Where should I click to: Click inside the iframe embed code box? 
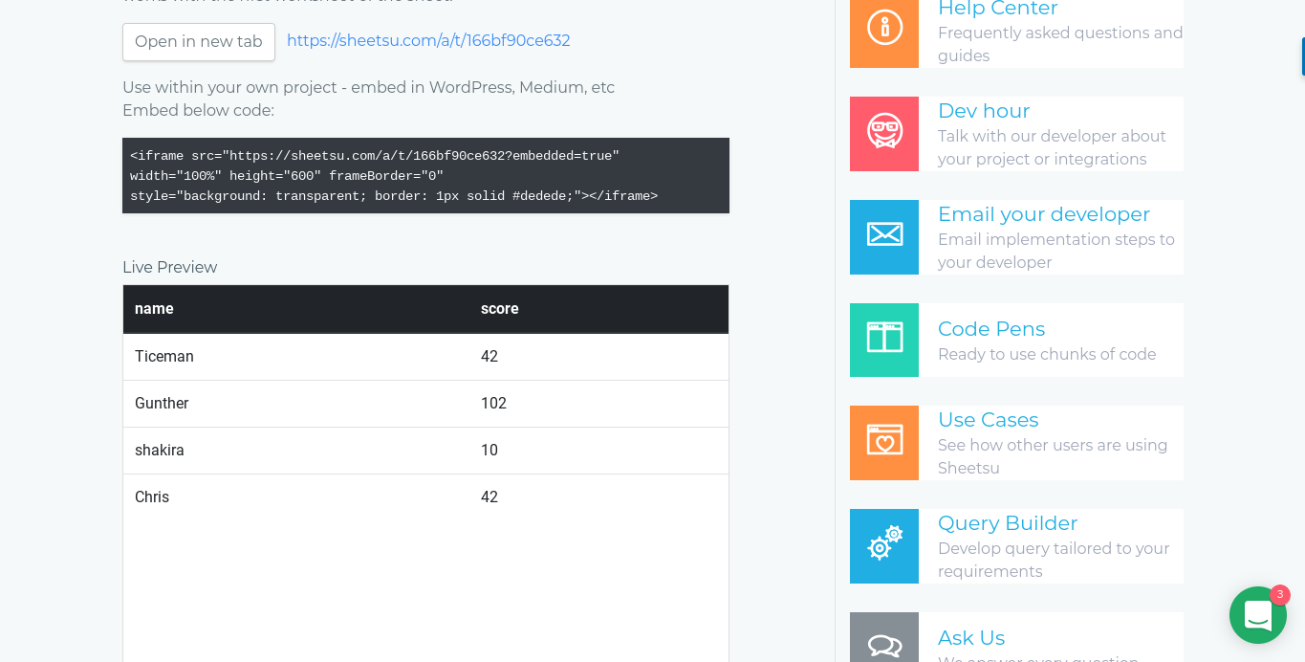(425, 176)
